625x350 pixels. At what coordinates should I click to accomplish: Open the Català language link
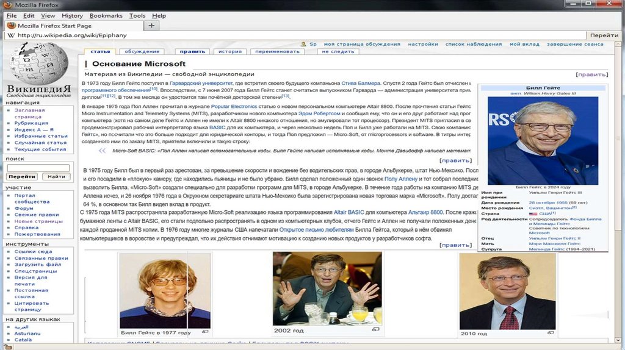click(x=23, y=340)
